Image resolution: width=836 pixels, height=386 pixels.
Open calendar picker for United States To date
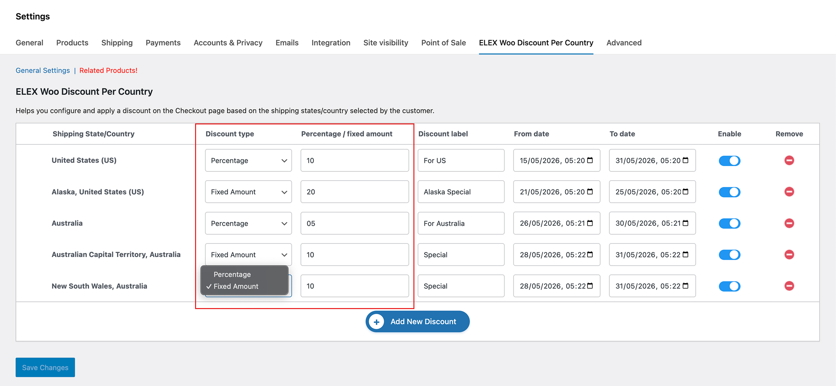pyautogui.click(x=685, y=160)
